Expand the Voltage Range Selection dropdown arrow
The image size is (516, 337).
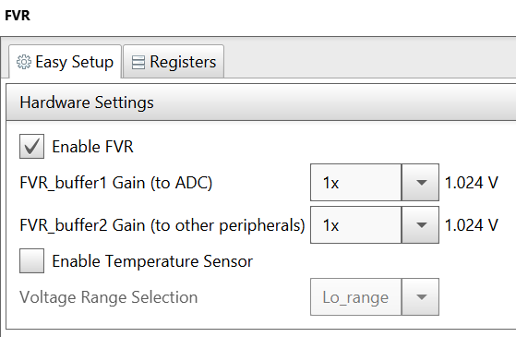click(x=420, y=297)
